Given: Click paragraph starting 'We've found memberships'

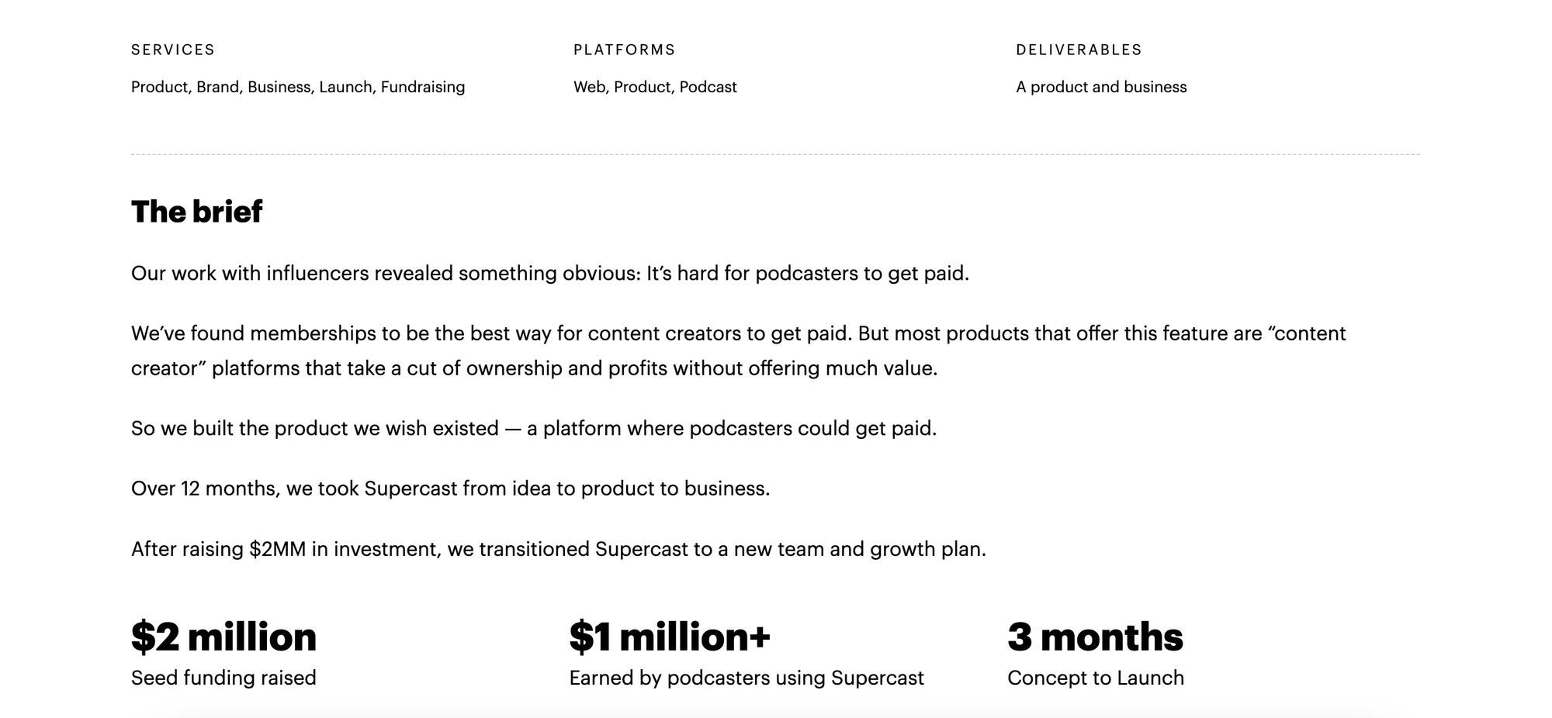Looking at the screenshot, I should pyautogui.click(x=739, y=350).
